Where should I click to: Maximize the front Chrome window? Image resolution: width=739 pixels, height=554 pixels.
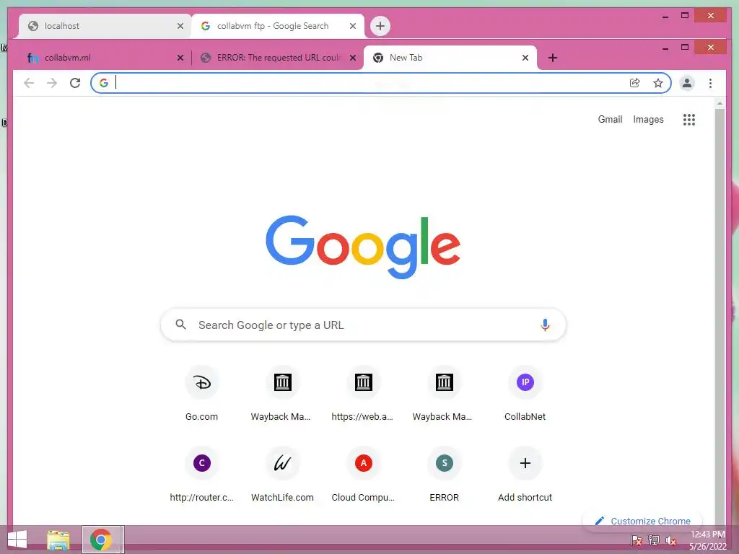[685, 48]
